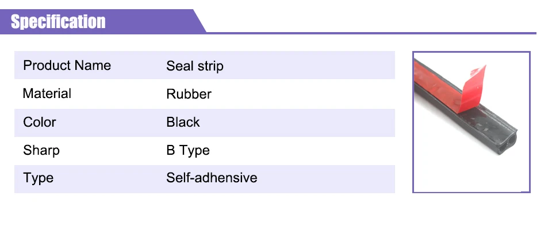
Task: Click the Type row label
Action: [x=39, y=178]
